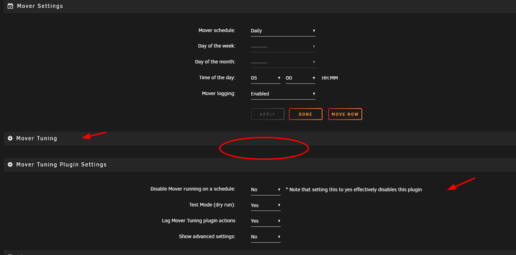Open the Log Mover Tuning plugin actions dropdown
The image size is (516, 255).
click(266, 221)
